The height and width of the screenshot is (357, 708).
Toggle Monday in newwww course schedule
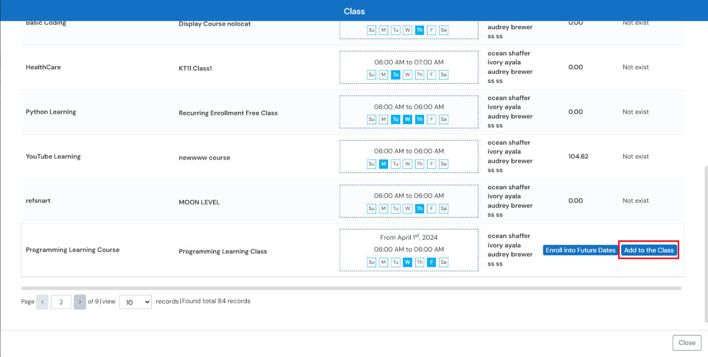tap(384, 164)
